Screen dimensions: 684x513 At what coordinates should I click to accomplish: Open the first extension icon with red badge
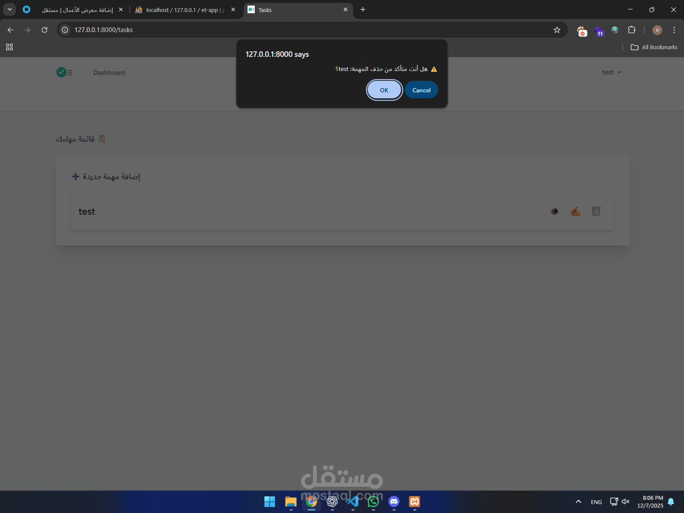click(582, 31)
